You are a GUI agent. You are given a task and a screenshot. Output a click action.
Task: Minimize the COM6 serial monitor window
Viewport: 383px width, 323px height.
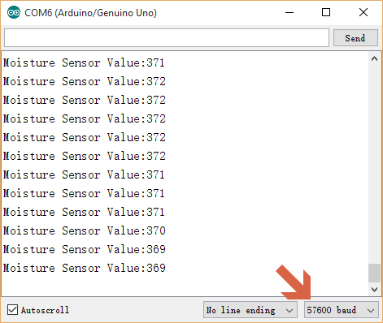click(x=289, y=12)
